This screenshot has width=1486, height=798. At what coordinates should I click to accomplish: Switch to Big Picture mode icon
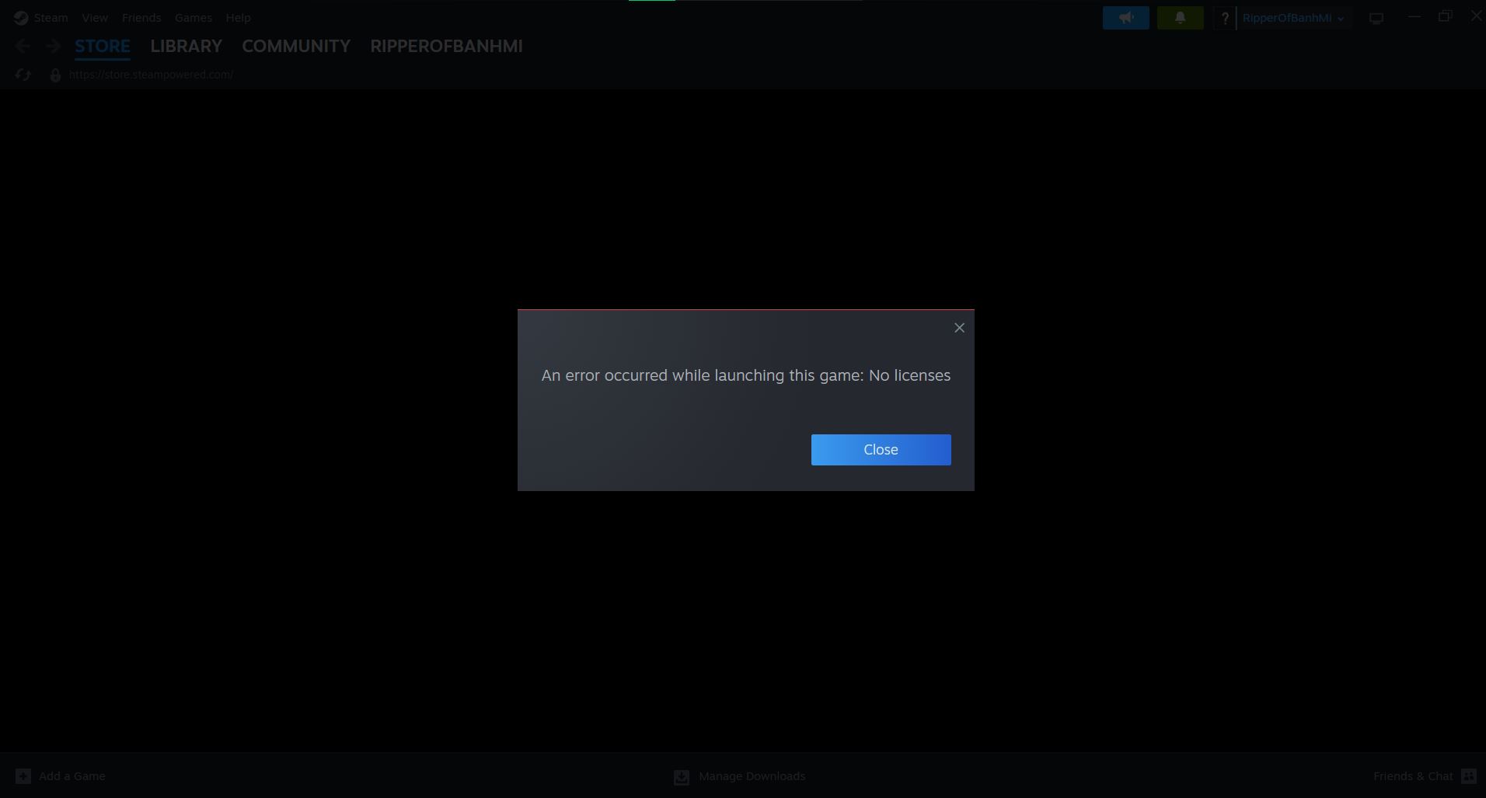click(x=1376, y=18)
